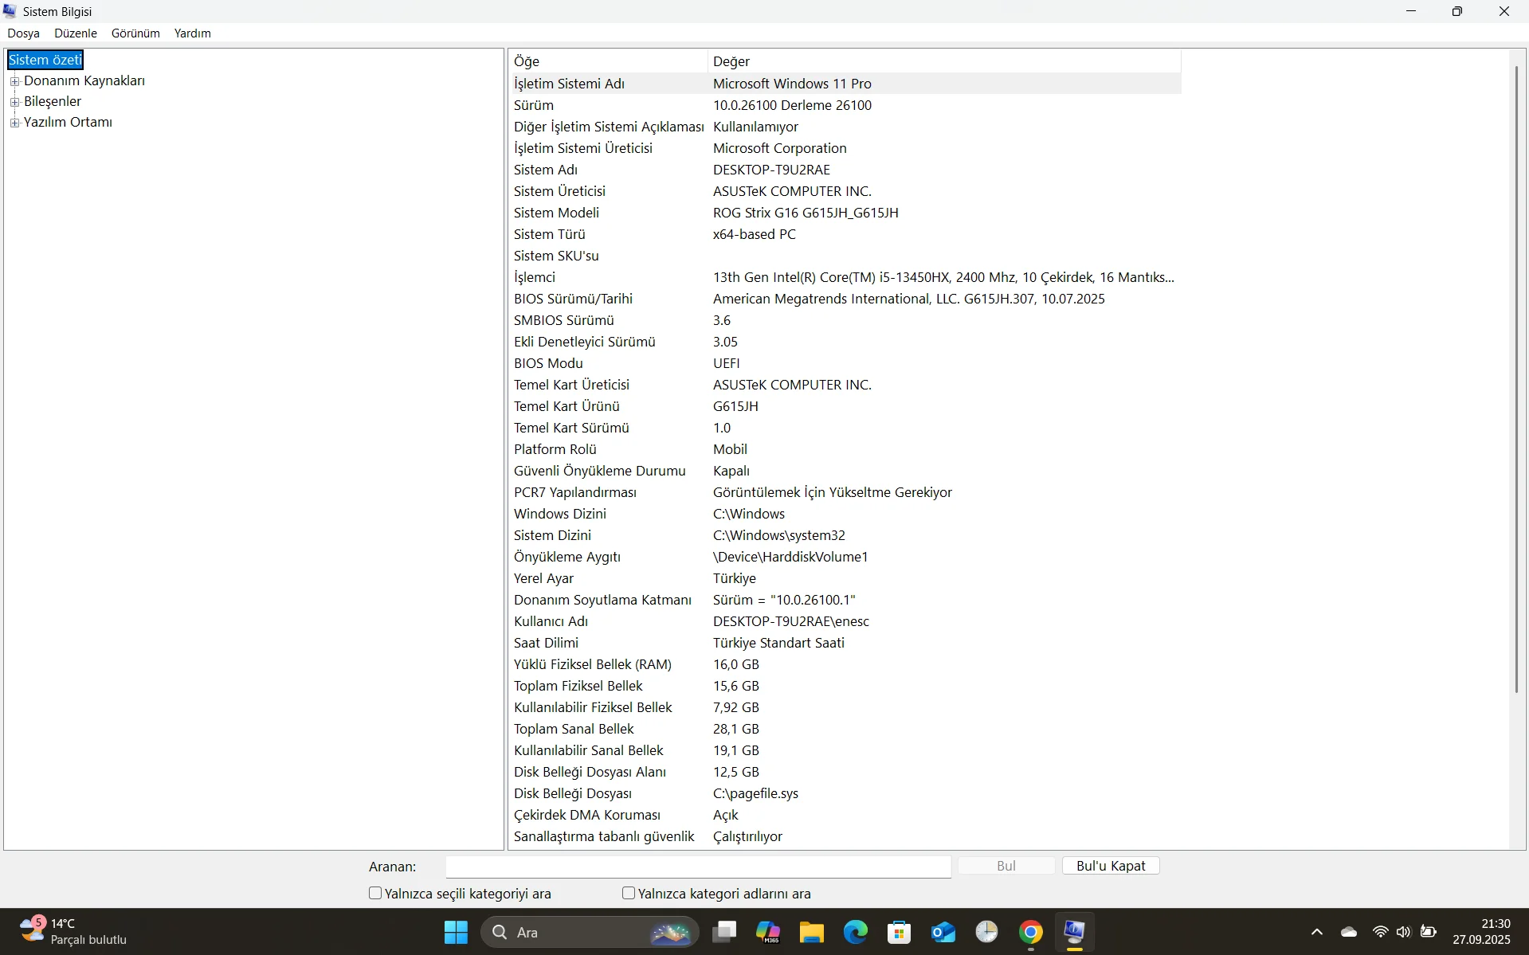Click the 'American Megatrends International' BIOS value
The image size is (1529, 955).
coord(909,299)
